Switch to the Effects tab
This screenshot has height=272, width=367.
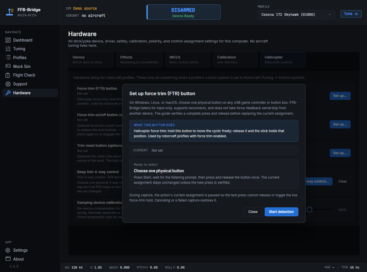[x=139, y=60]
